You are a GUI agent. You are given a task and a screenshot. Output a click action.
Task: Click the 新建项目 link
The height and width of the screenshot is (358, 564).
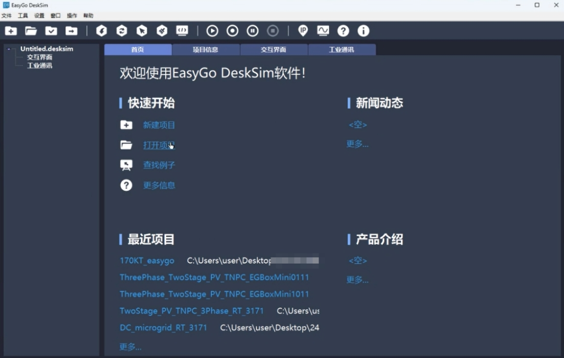(159, 125)
